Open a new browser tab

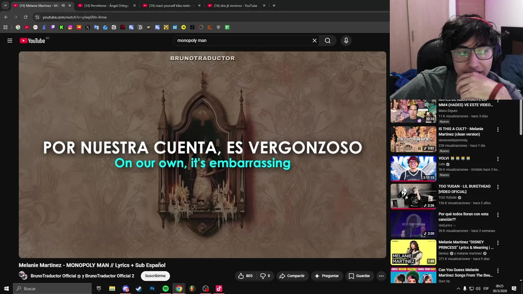pos(274,6)
